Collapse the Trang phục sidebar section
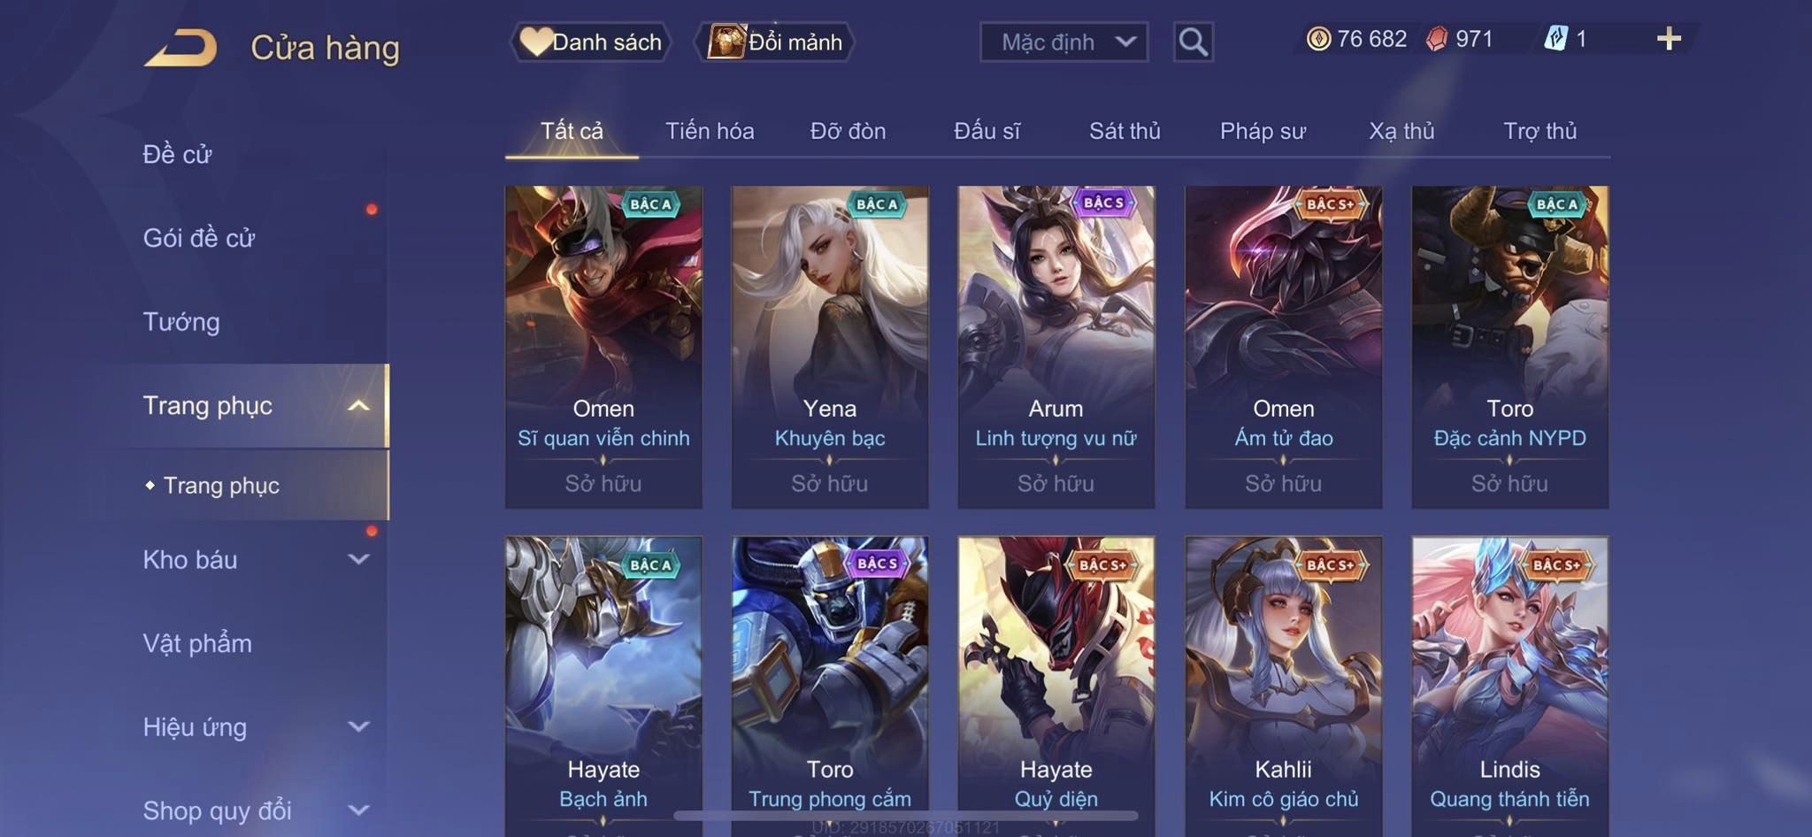 (358, 406)
